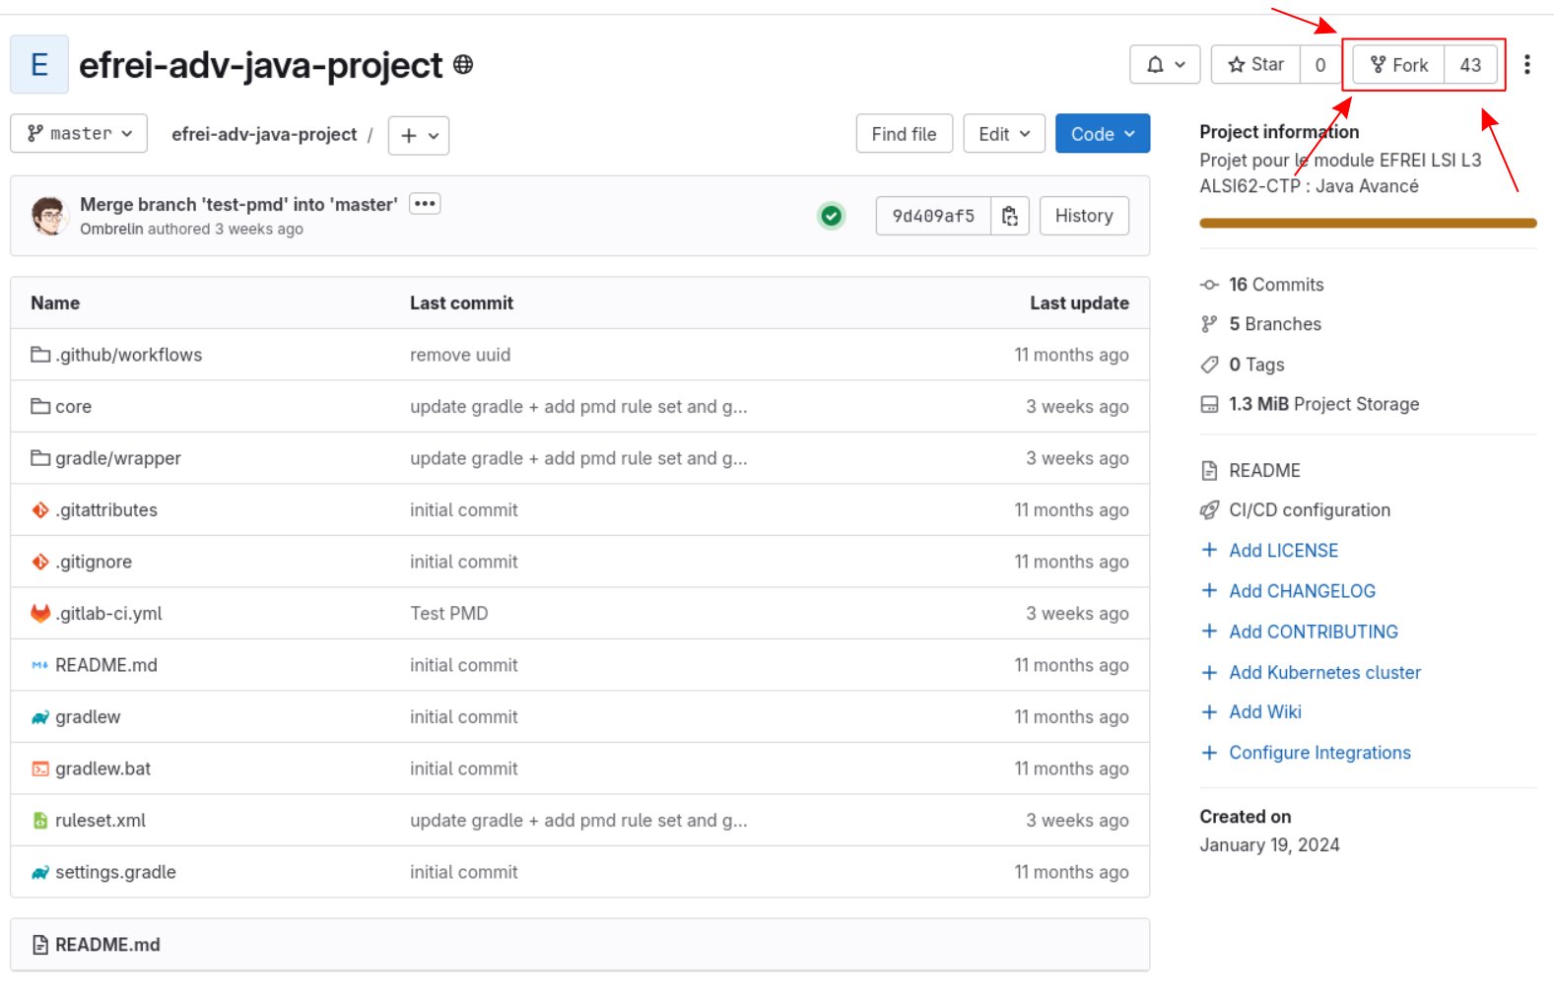Open the plus add-file dropdown

tap(419, 136)
